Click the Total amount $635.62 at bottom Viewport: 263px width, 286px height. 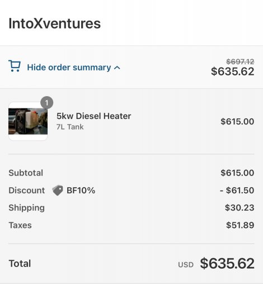coord(227,264)
